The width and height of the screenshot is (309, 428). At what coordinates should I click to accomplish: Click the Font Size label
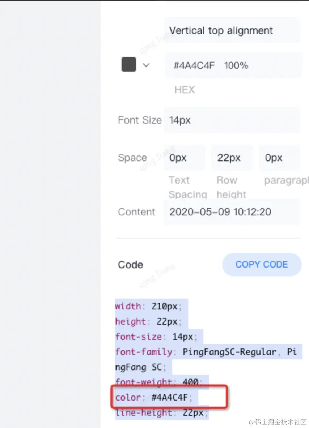pos(139,120)
